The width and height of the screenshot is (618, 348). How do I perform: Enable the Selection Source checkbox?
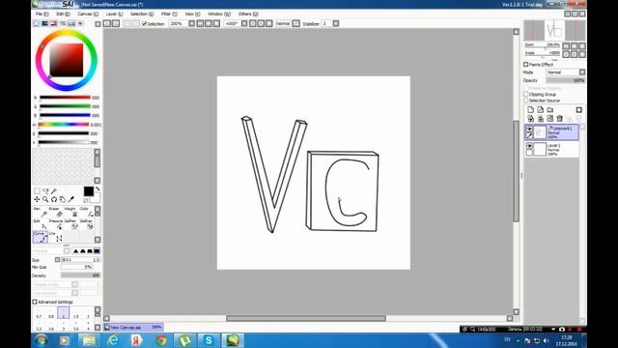click(x=525, y=101)
